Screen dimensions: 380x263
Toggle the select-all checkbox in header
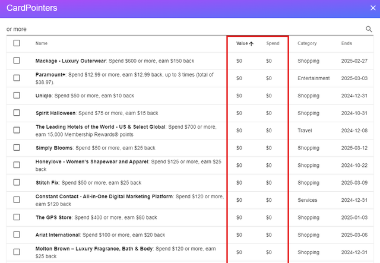coord(17,43)
